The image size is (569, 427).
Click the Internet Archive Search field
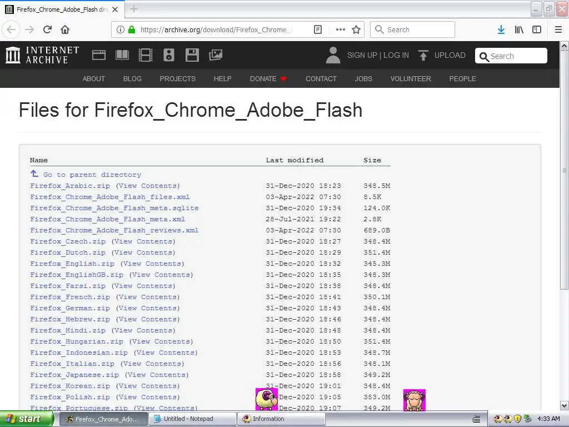pos(511,56)
